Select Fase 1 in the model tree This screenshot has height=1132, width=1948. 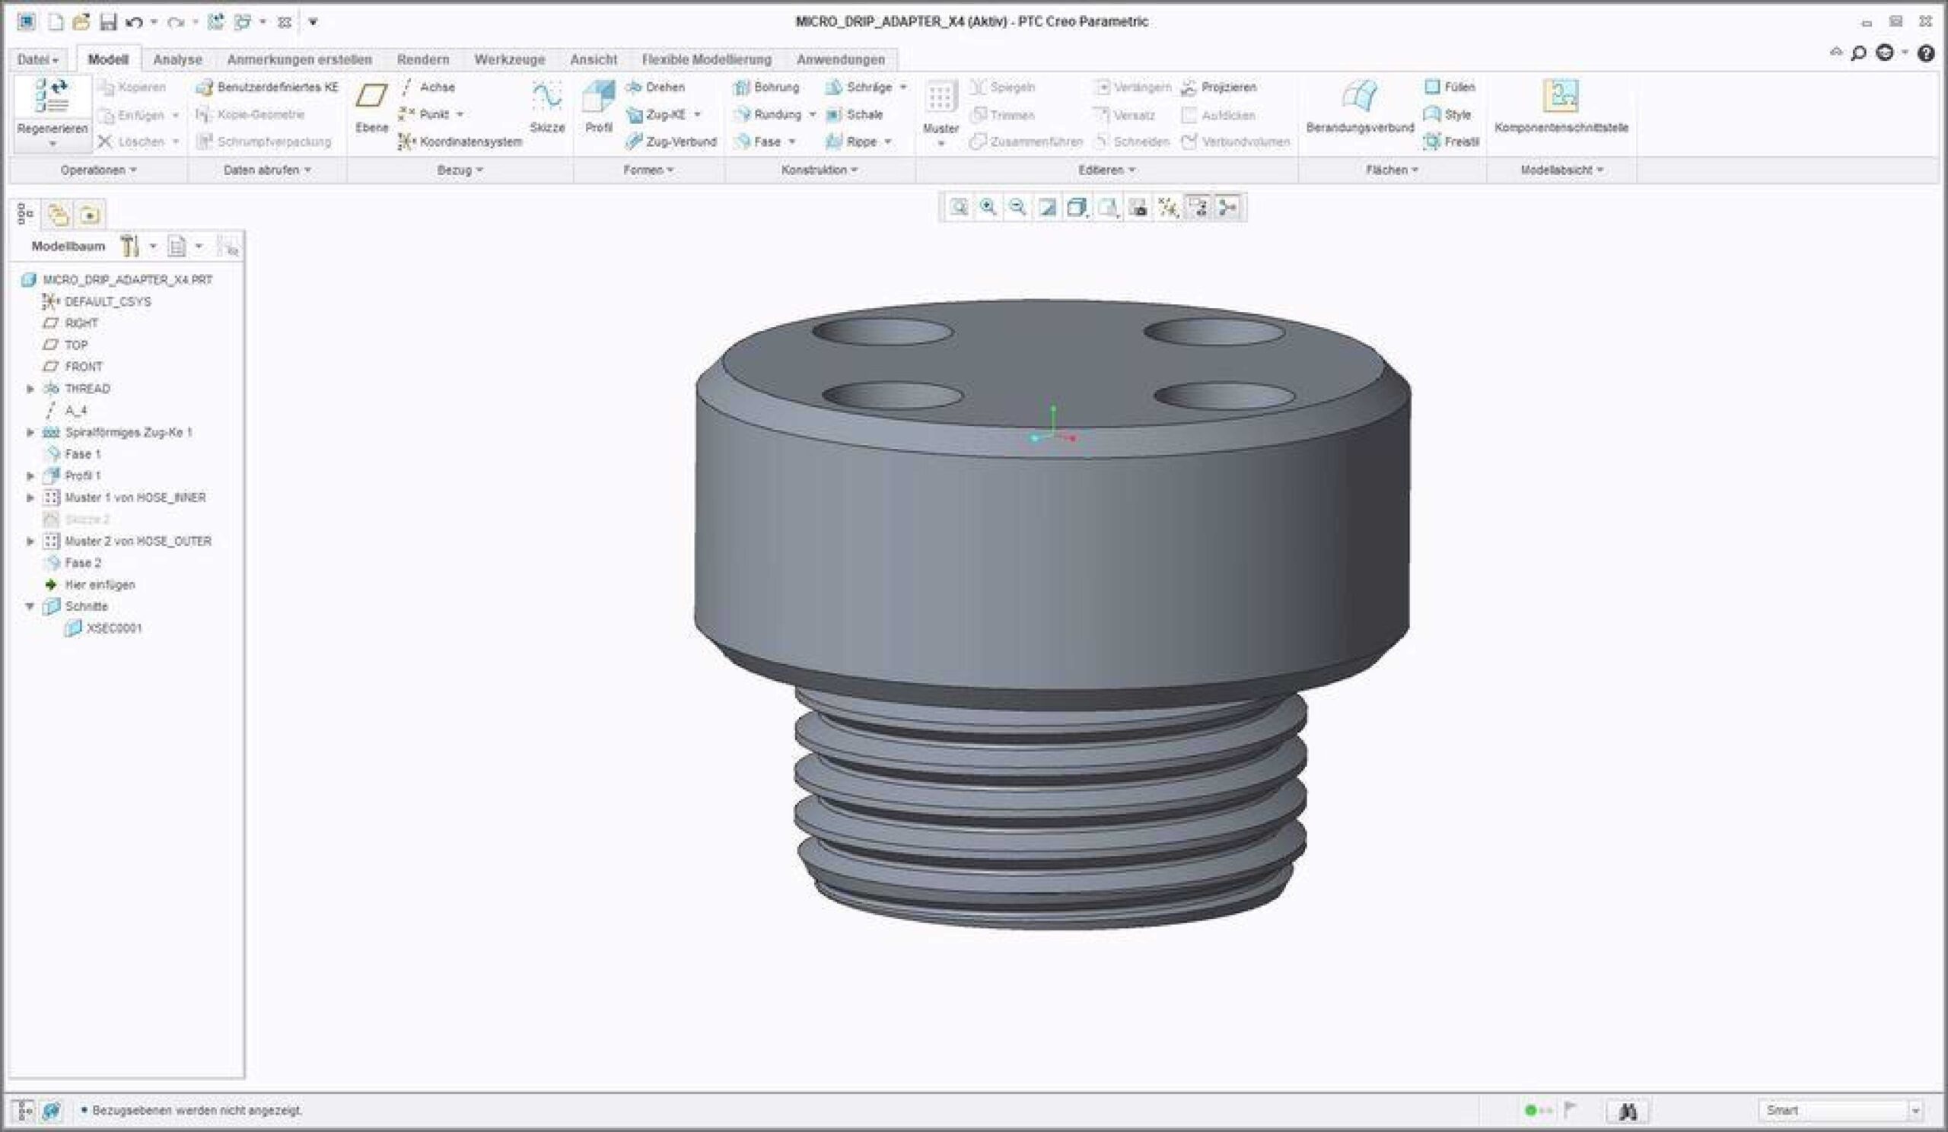pos(72,454)
